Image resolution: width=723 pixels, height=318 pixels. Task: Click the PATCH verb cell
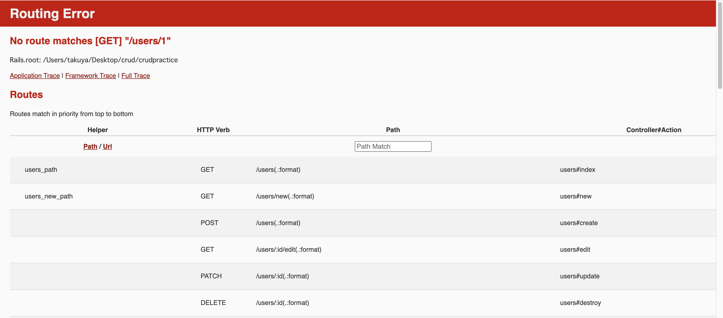211,276
